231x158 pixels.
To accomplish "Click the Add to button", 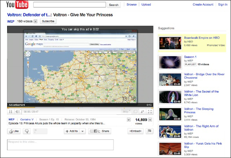I will click(72, 131).
